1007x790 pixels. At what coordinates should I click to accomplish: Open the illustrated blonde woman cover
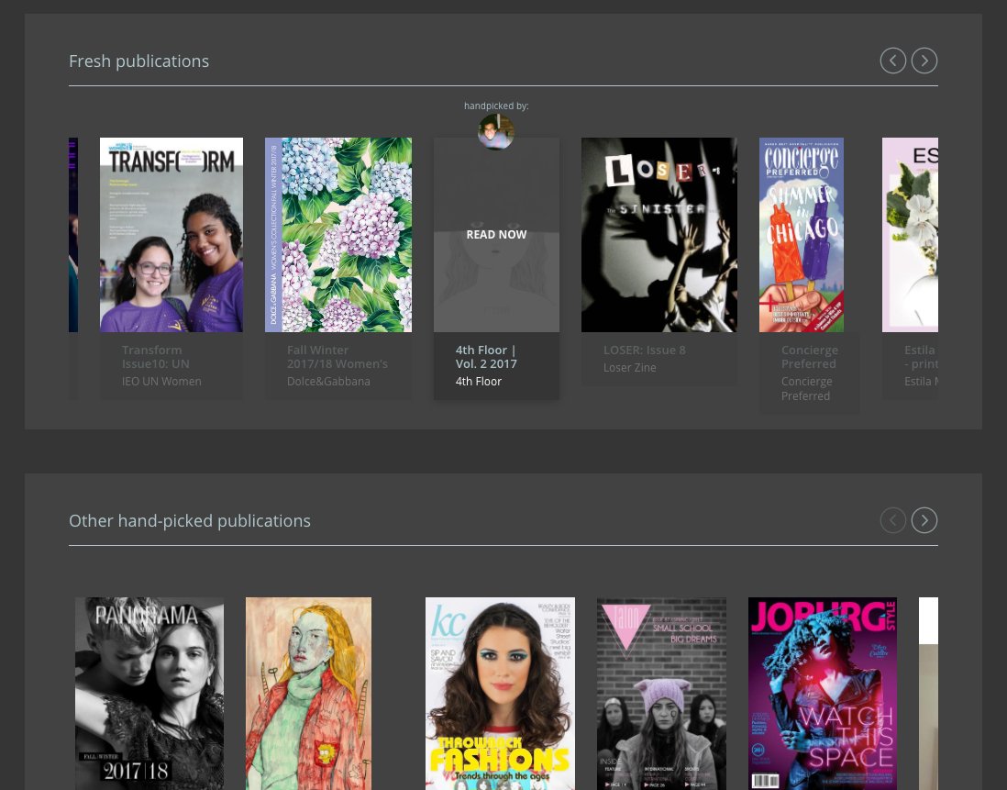coord(308,694)
